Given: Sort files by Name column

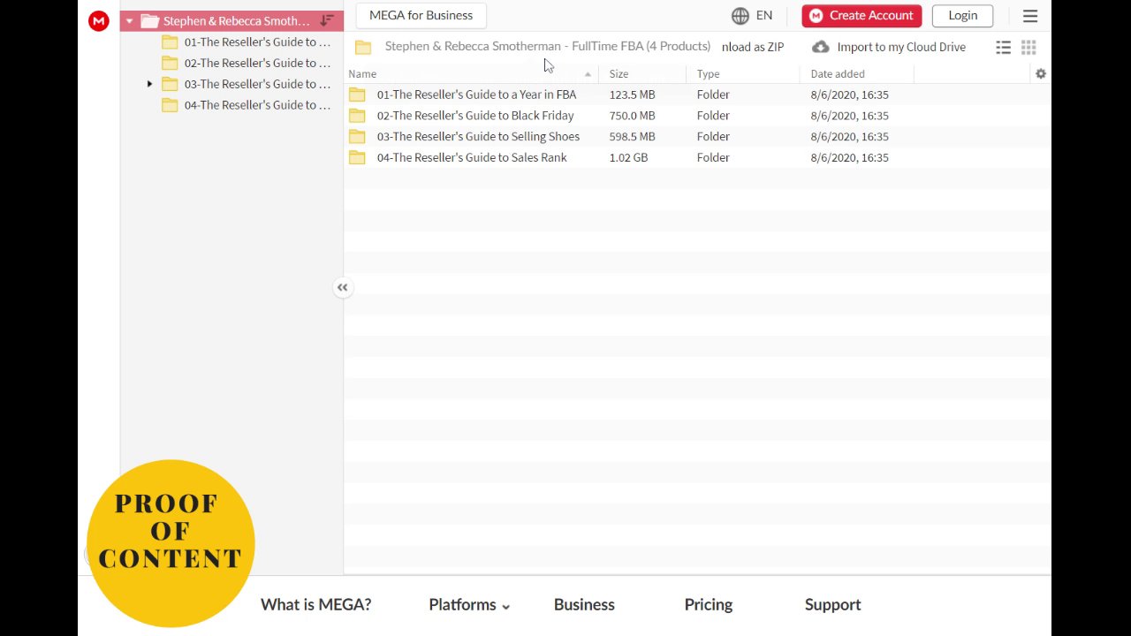Looking at the screenshot, I should pyautogui.click(x=362, y=74).
